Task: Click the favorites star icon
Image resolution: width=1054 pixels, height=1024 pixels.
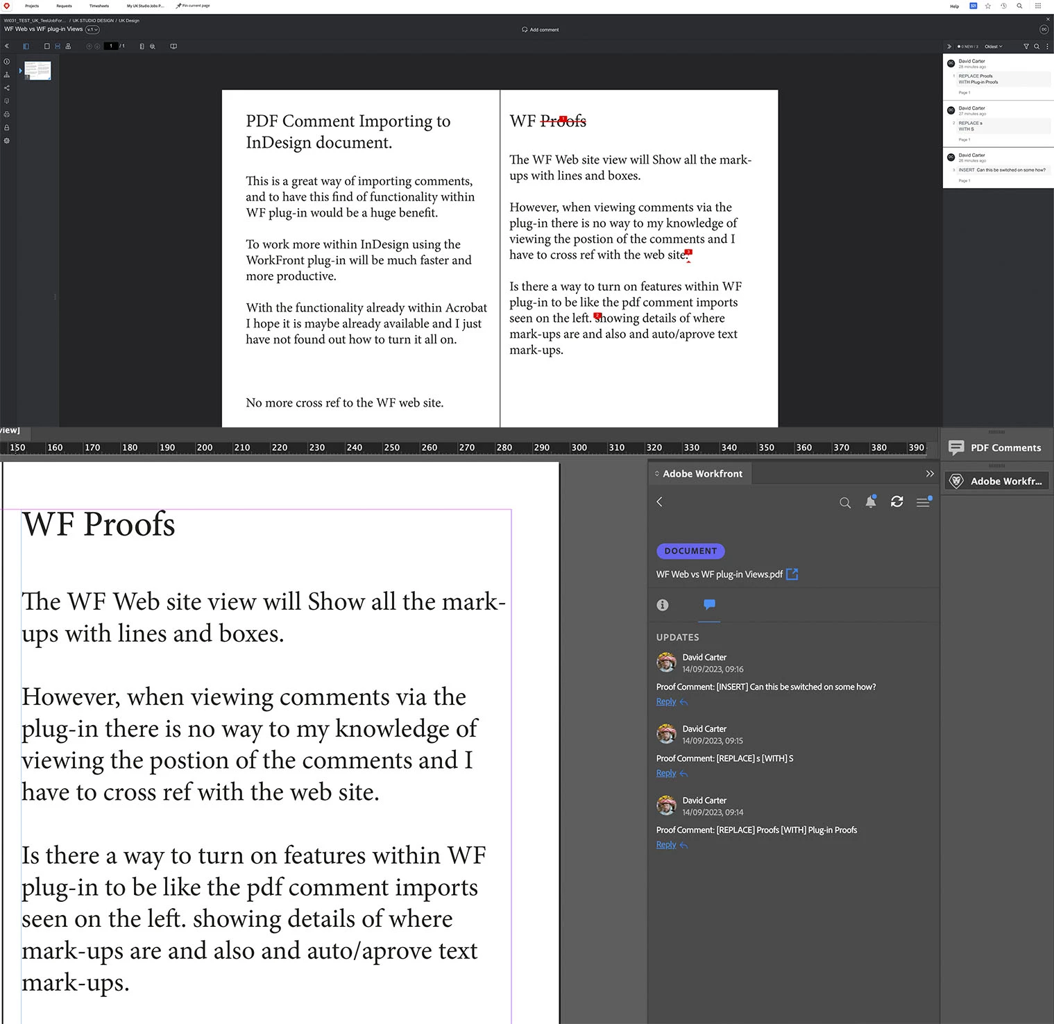Action: pos(988,6)
